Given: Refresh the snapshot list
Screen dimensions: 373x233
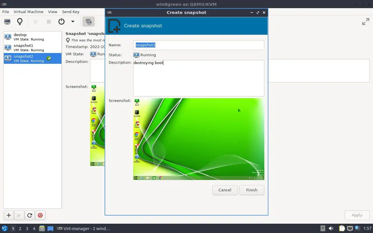Looking at the screenshot, I should point(29,215).
